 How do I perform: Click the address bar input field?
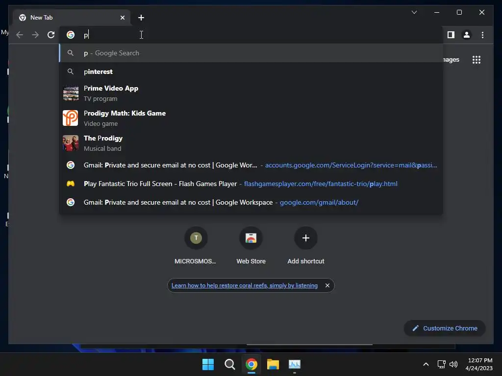point(251,35)
